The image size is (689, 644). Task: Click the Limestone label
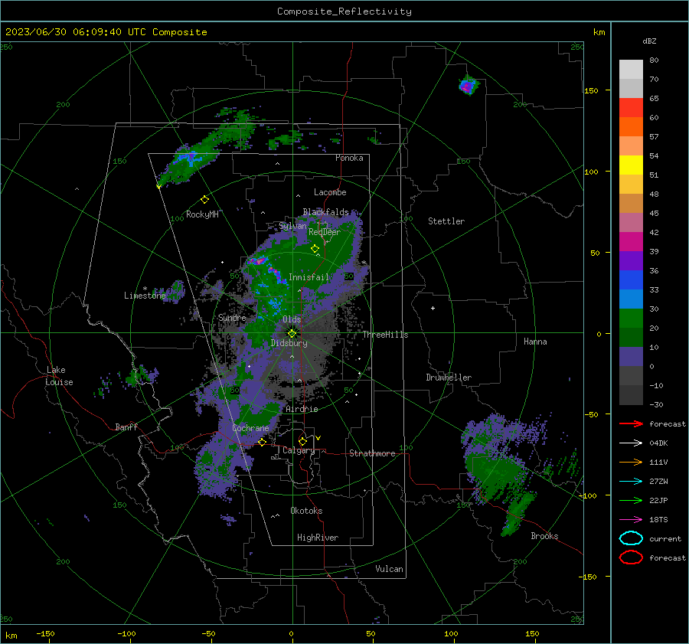(145, 296)
